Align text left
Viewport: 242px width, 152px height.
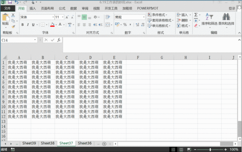(x=79, y=25)
